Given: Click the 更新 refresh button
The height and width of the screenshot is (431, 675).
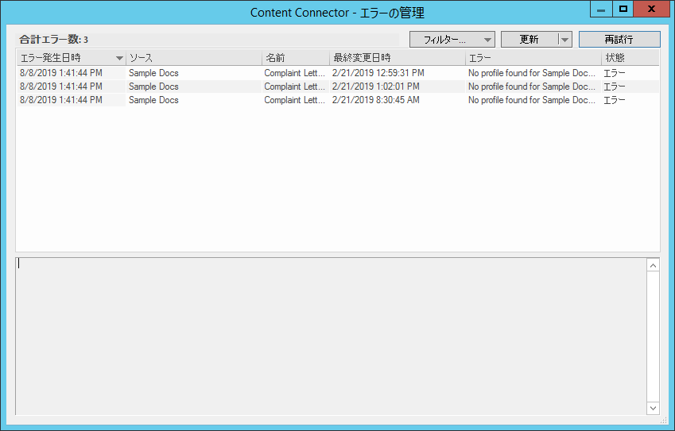Looking at the screenshot, I should tap(529, 40).
